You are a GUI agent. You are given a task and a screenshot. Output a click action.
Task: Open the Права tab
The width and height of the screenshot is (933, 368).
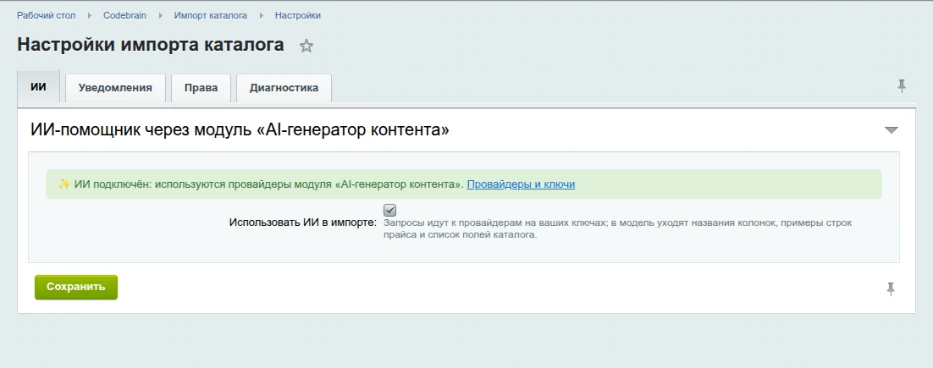tap(201, 88)
